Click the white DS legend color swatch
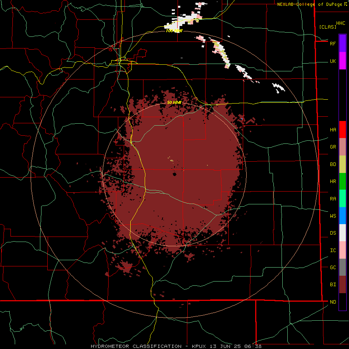 tap(342, 233)
